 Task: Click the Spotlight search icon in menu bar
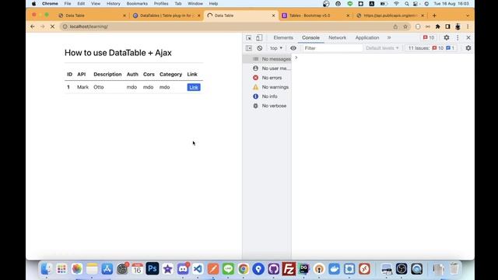coord(406,4)
